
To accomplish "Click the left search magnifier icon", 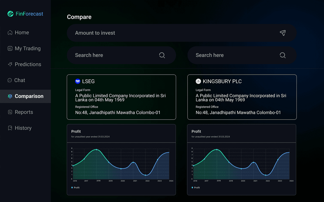I will click(x=162, y=55).
